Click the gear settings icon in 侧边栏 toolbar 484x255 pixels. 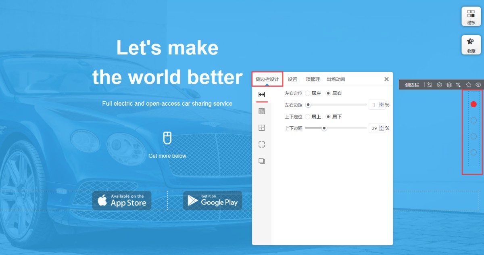tap(440, 85)
